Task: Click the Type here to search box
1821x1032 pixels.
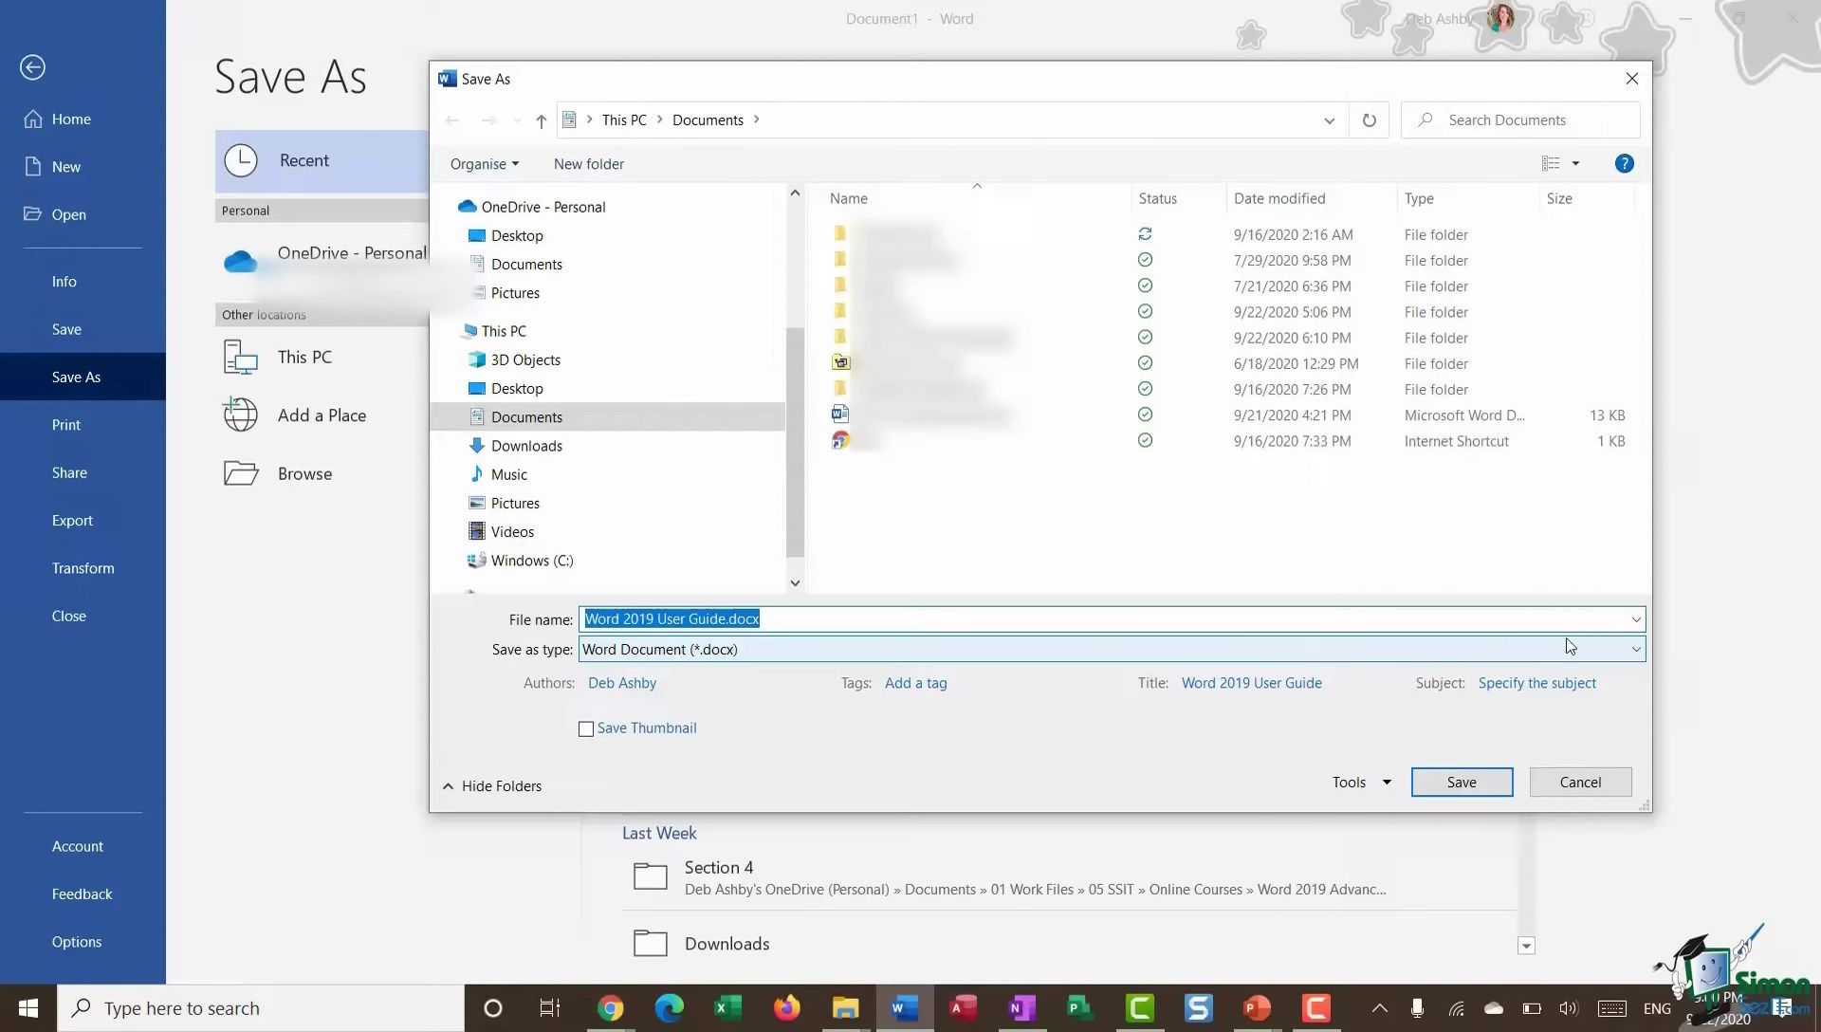Action: [261, 1008]
